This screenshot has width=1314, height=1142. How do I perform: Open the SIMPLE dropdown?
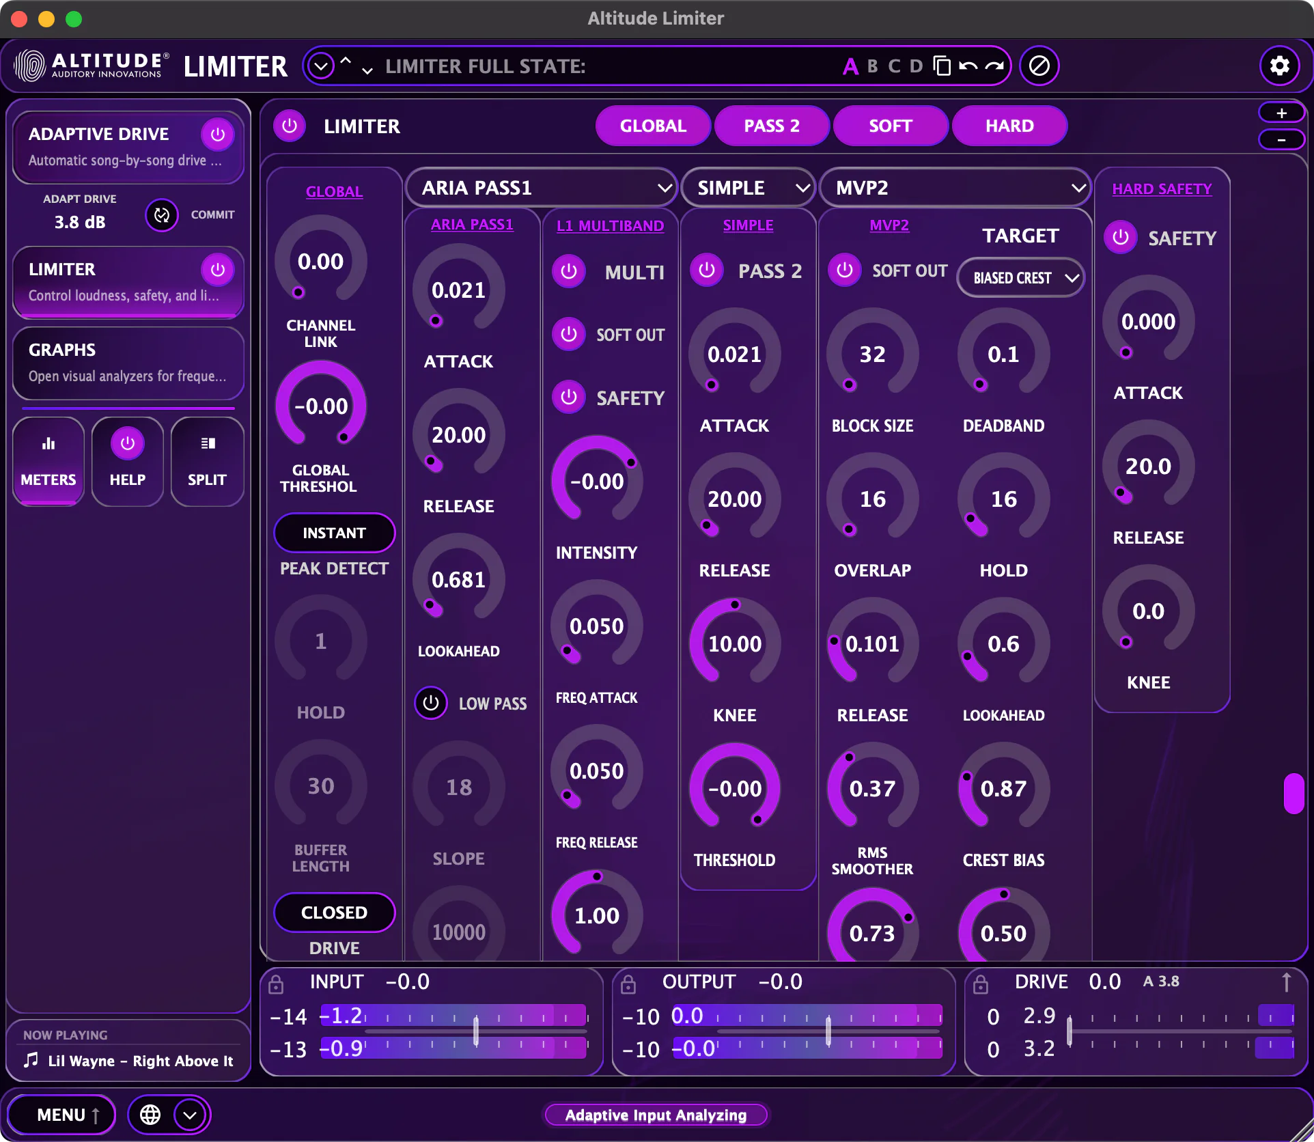click(749, 188)
